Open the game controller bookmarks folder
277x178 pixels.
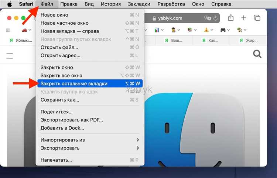225,30
